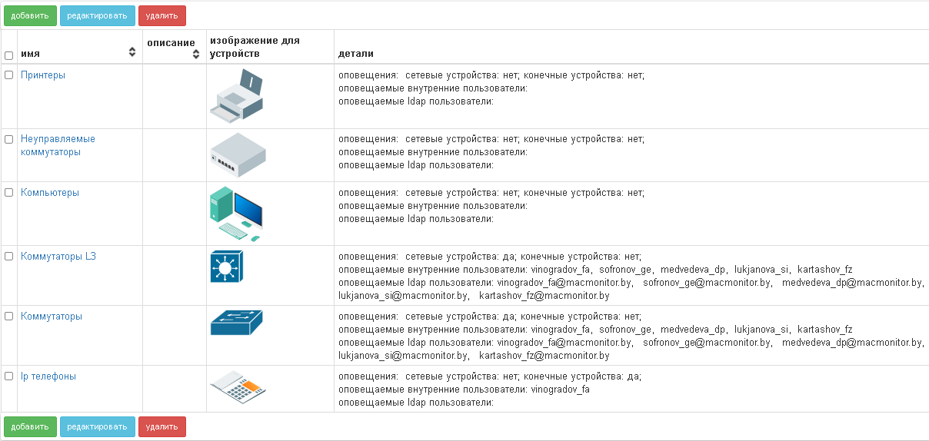Click the blue network switch icon
The height and width of the screenshot is (441, 929).
237,323
